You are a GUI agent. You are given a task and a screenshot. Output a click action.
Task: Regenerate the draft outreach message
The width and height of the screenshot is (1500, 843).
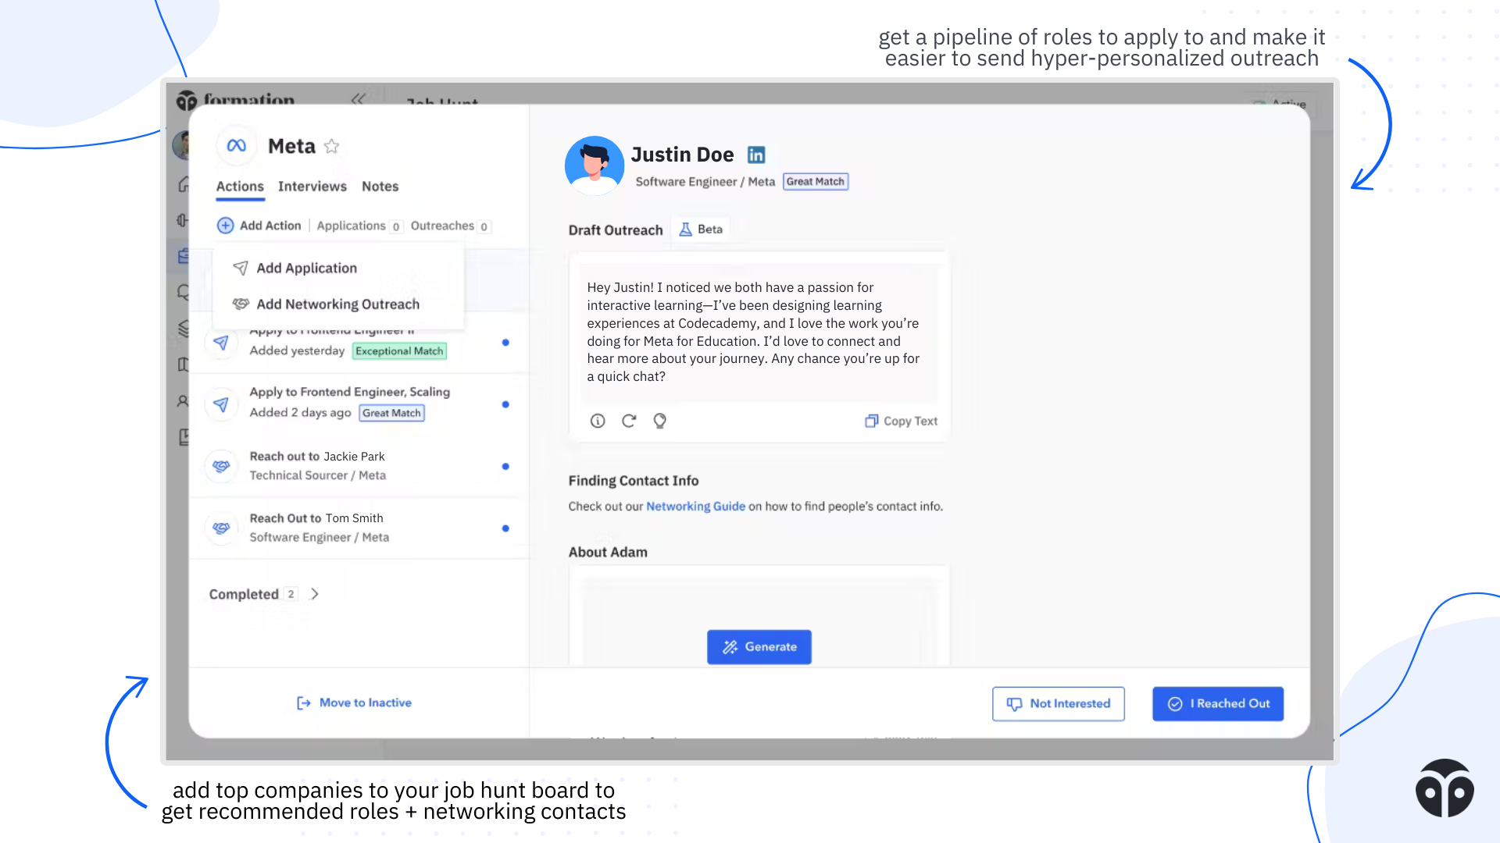pos(629,421)
